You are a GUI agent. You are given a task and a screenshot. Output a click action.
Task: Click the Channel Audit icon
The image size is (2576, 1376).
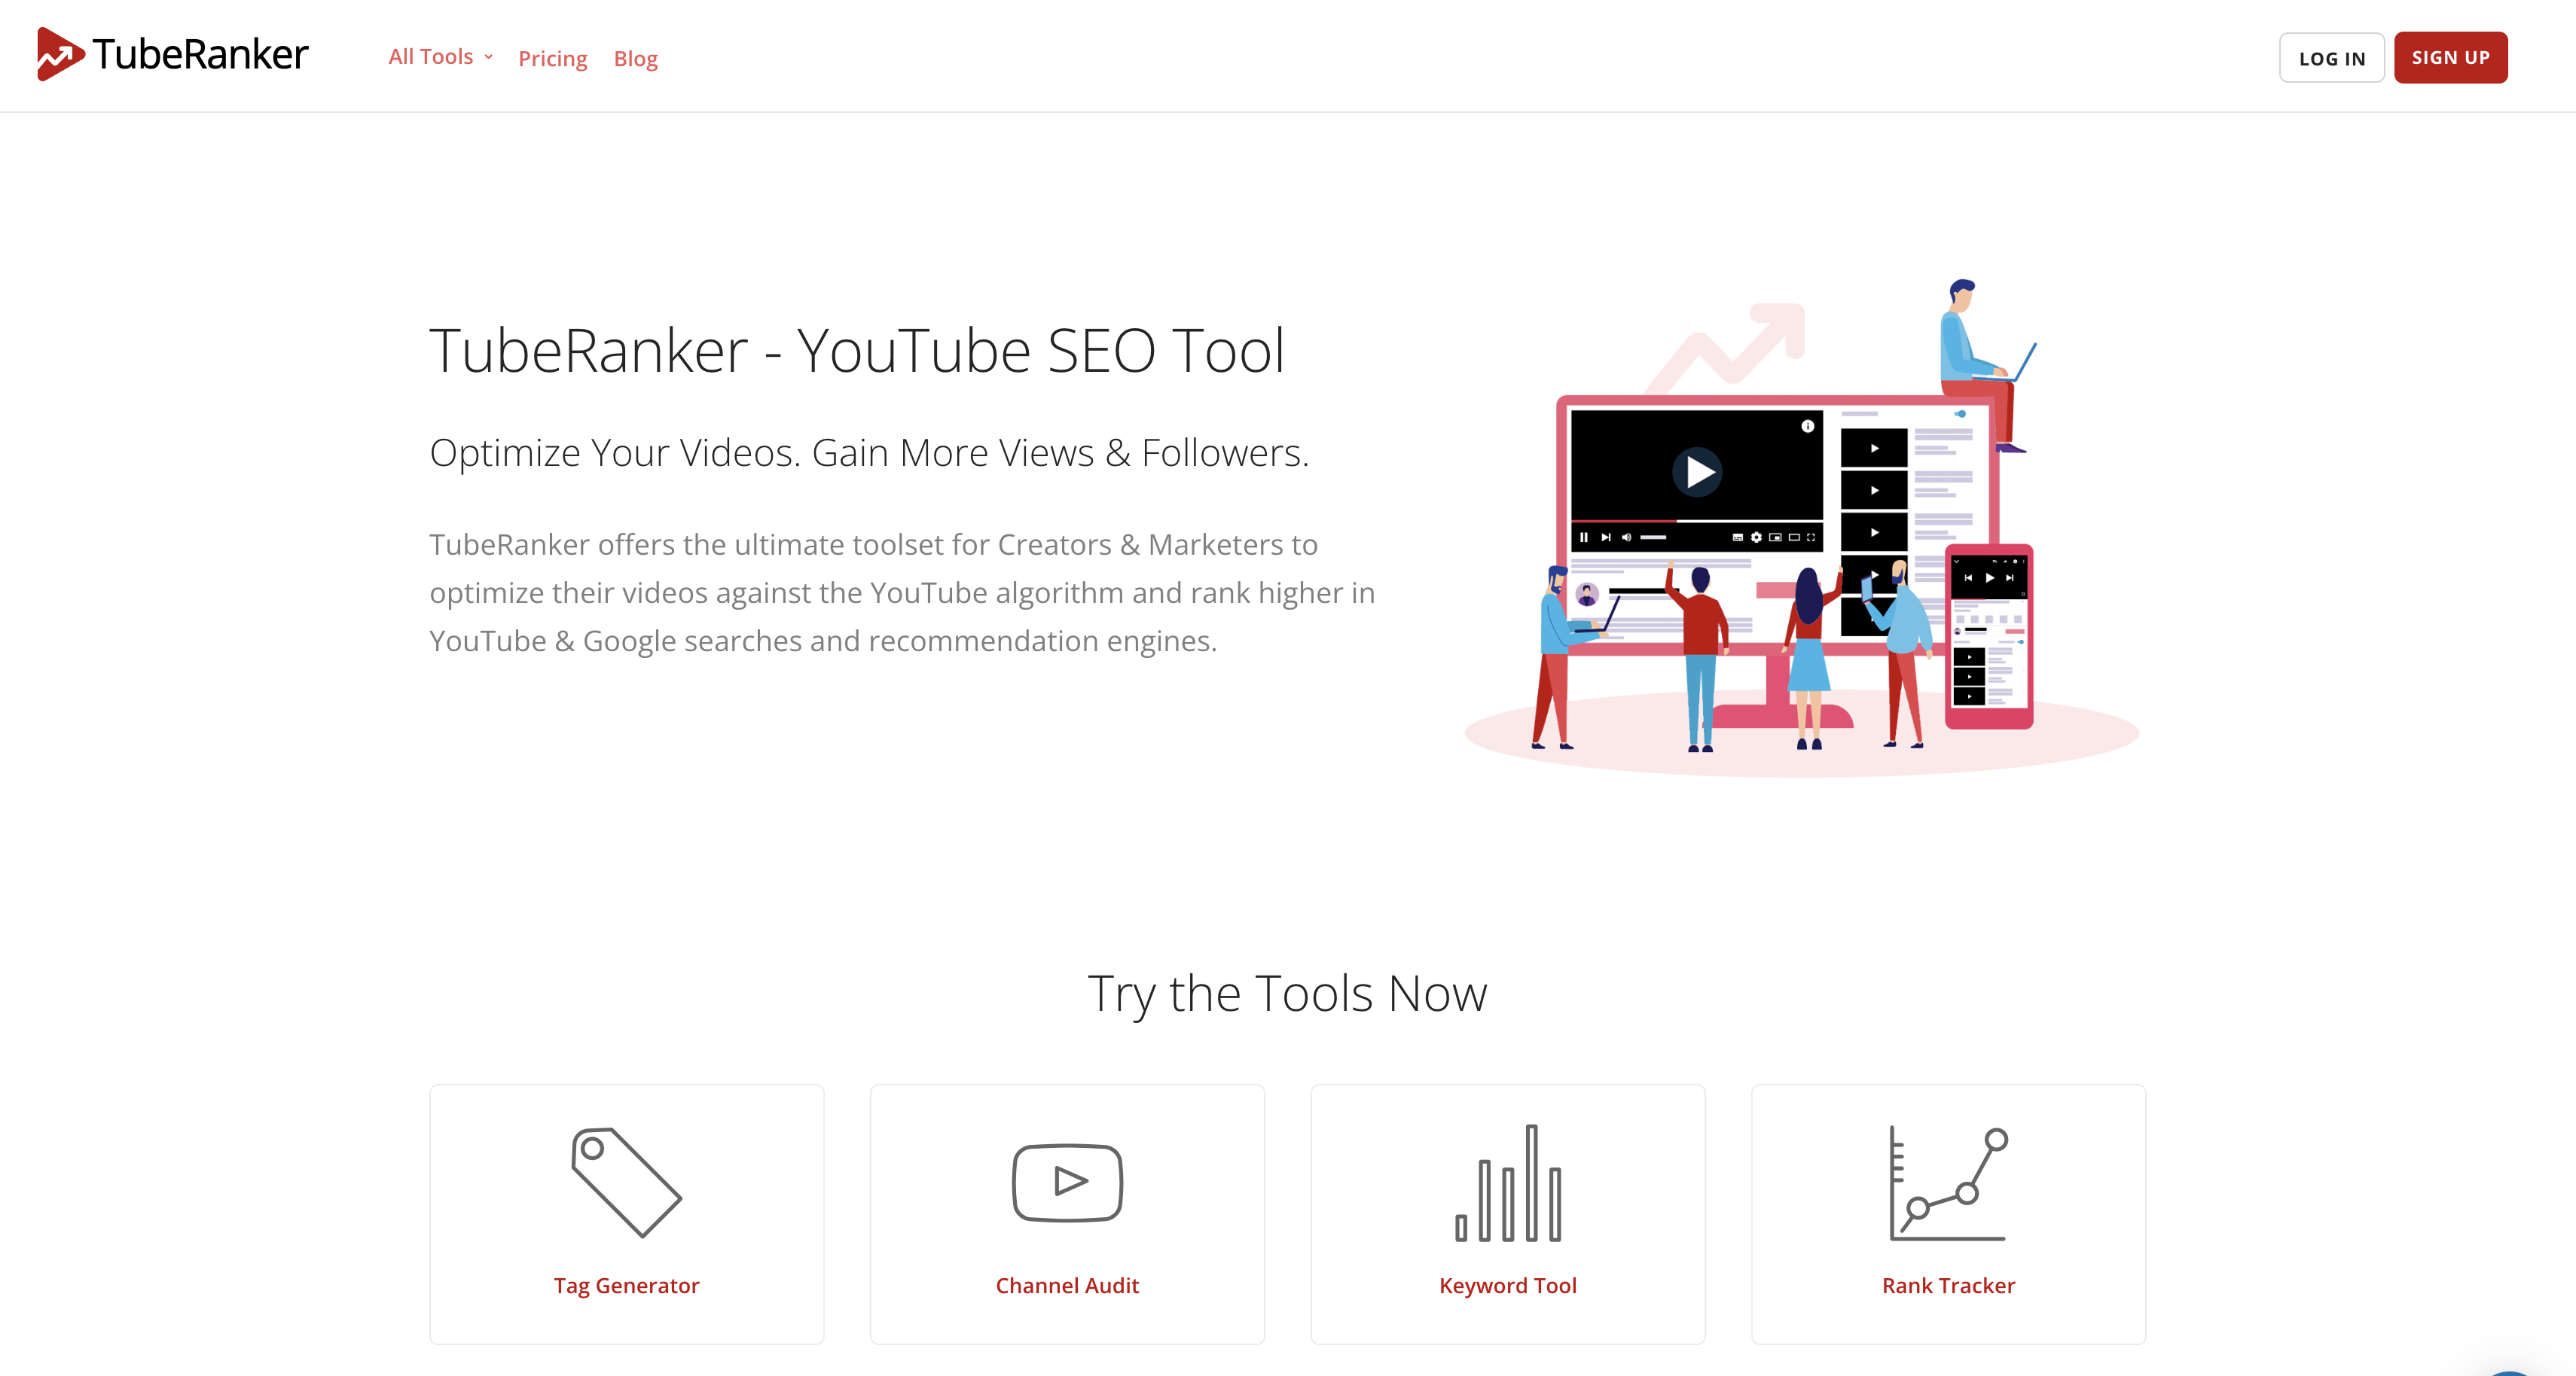[1067, 1182]
